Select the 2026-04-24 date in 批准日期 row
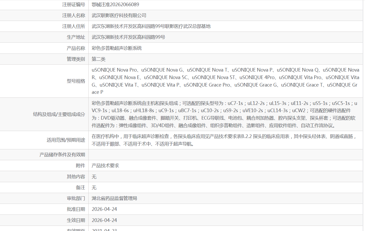365x231 pixels. coord(104,209)
